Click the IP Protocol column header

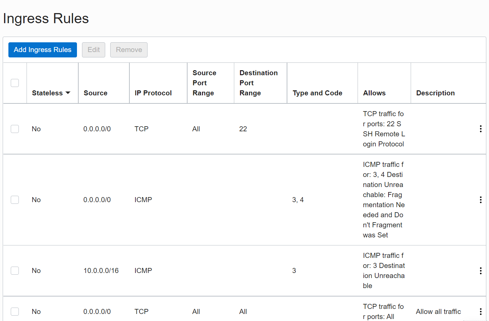[x=153, y=93]
